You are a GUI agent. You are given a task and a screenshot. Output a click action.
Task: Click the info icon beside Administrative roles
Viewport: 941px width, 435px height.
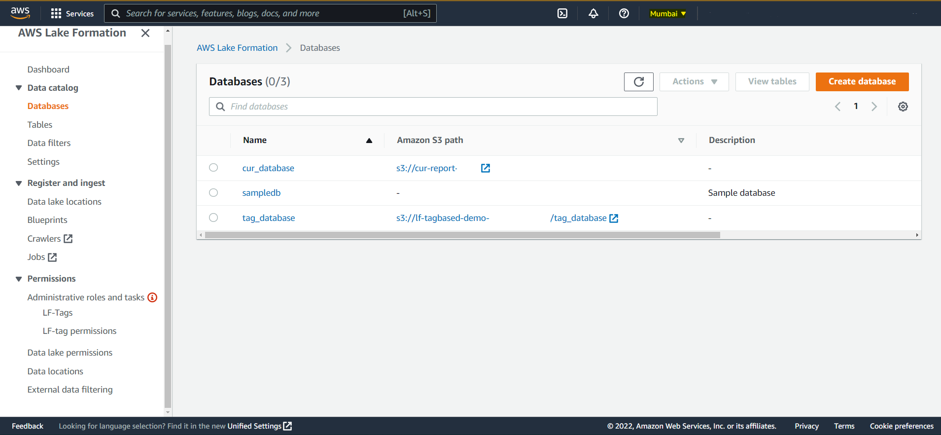tap(153, 297)
